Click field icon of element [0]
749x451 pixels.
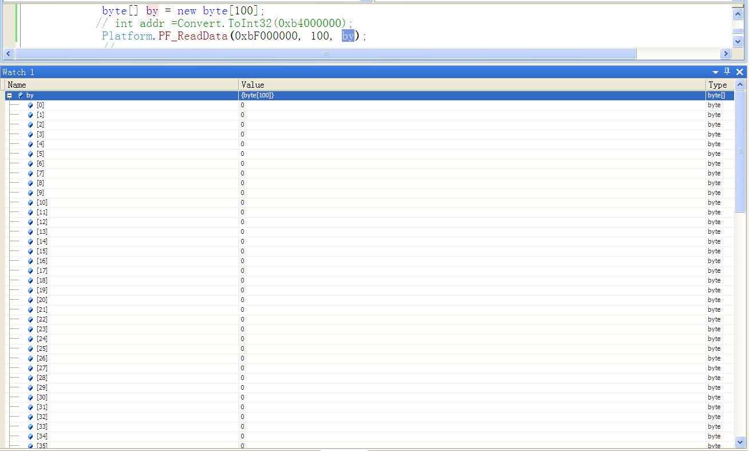30,105
